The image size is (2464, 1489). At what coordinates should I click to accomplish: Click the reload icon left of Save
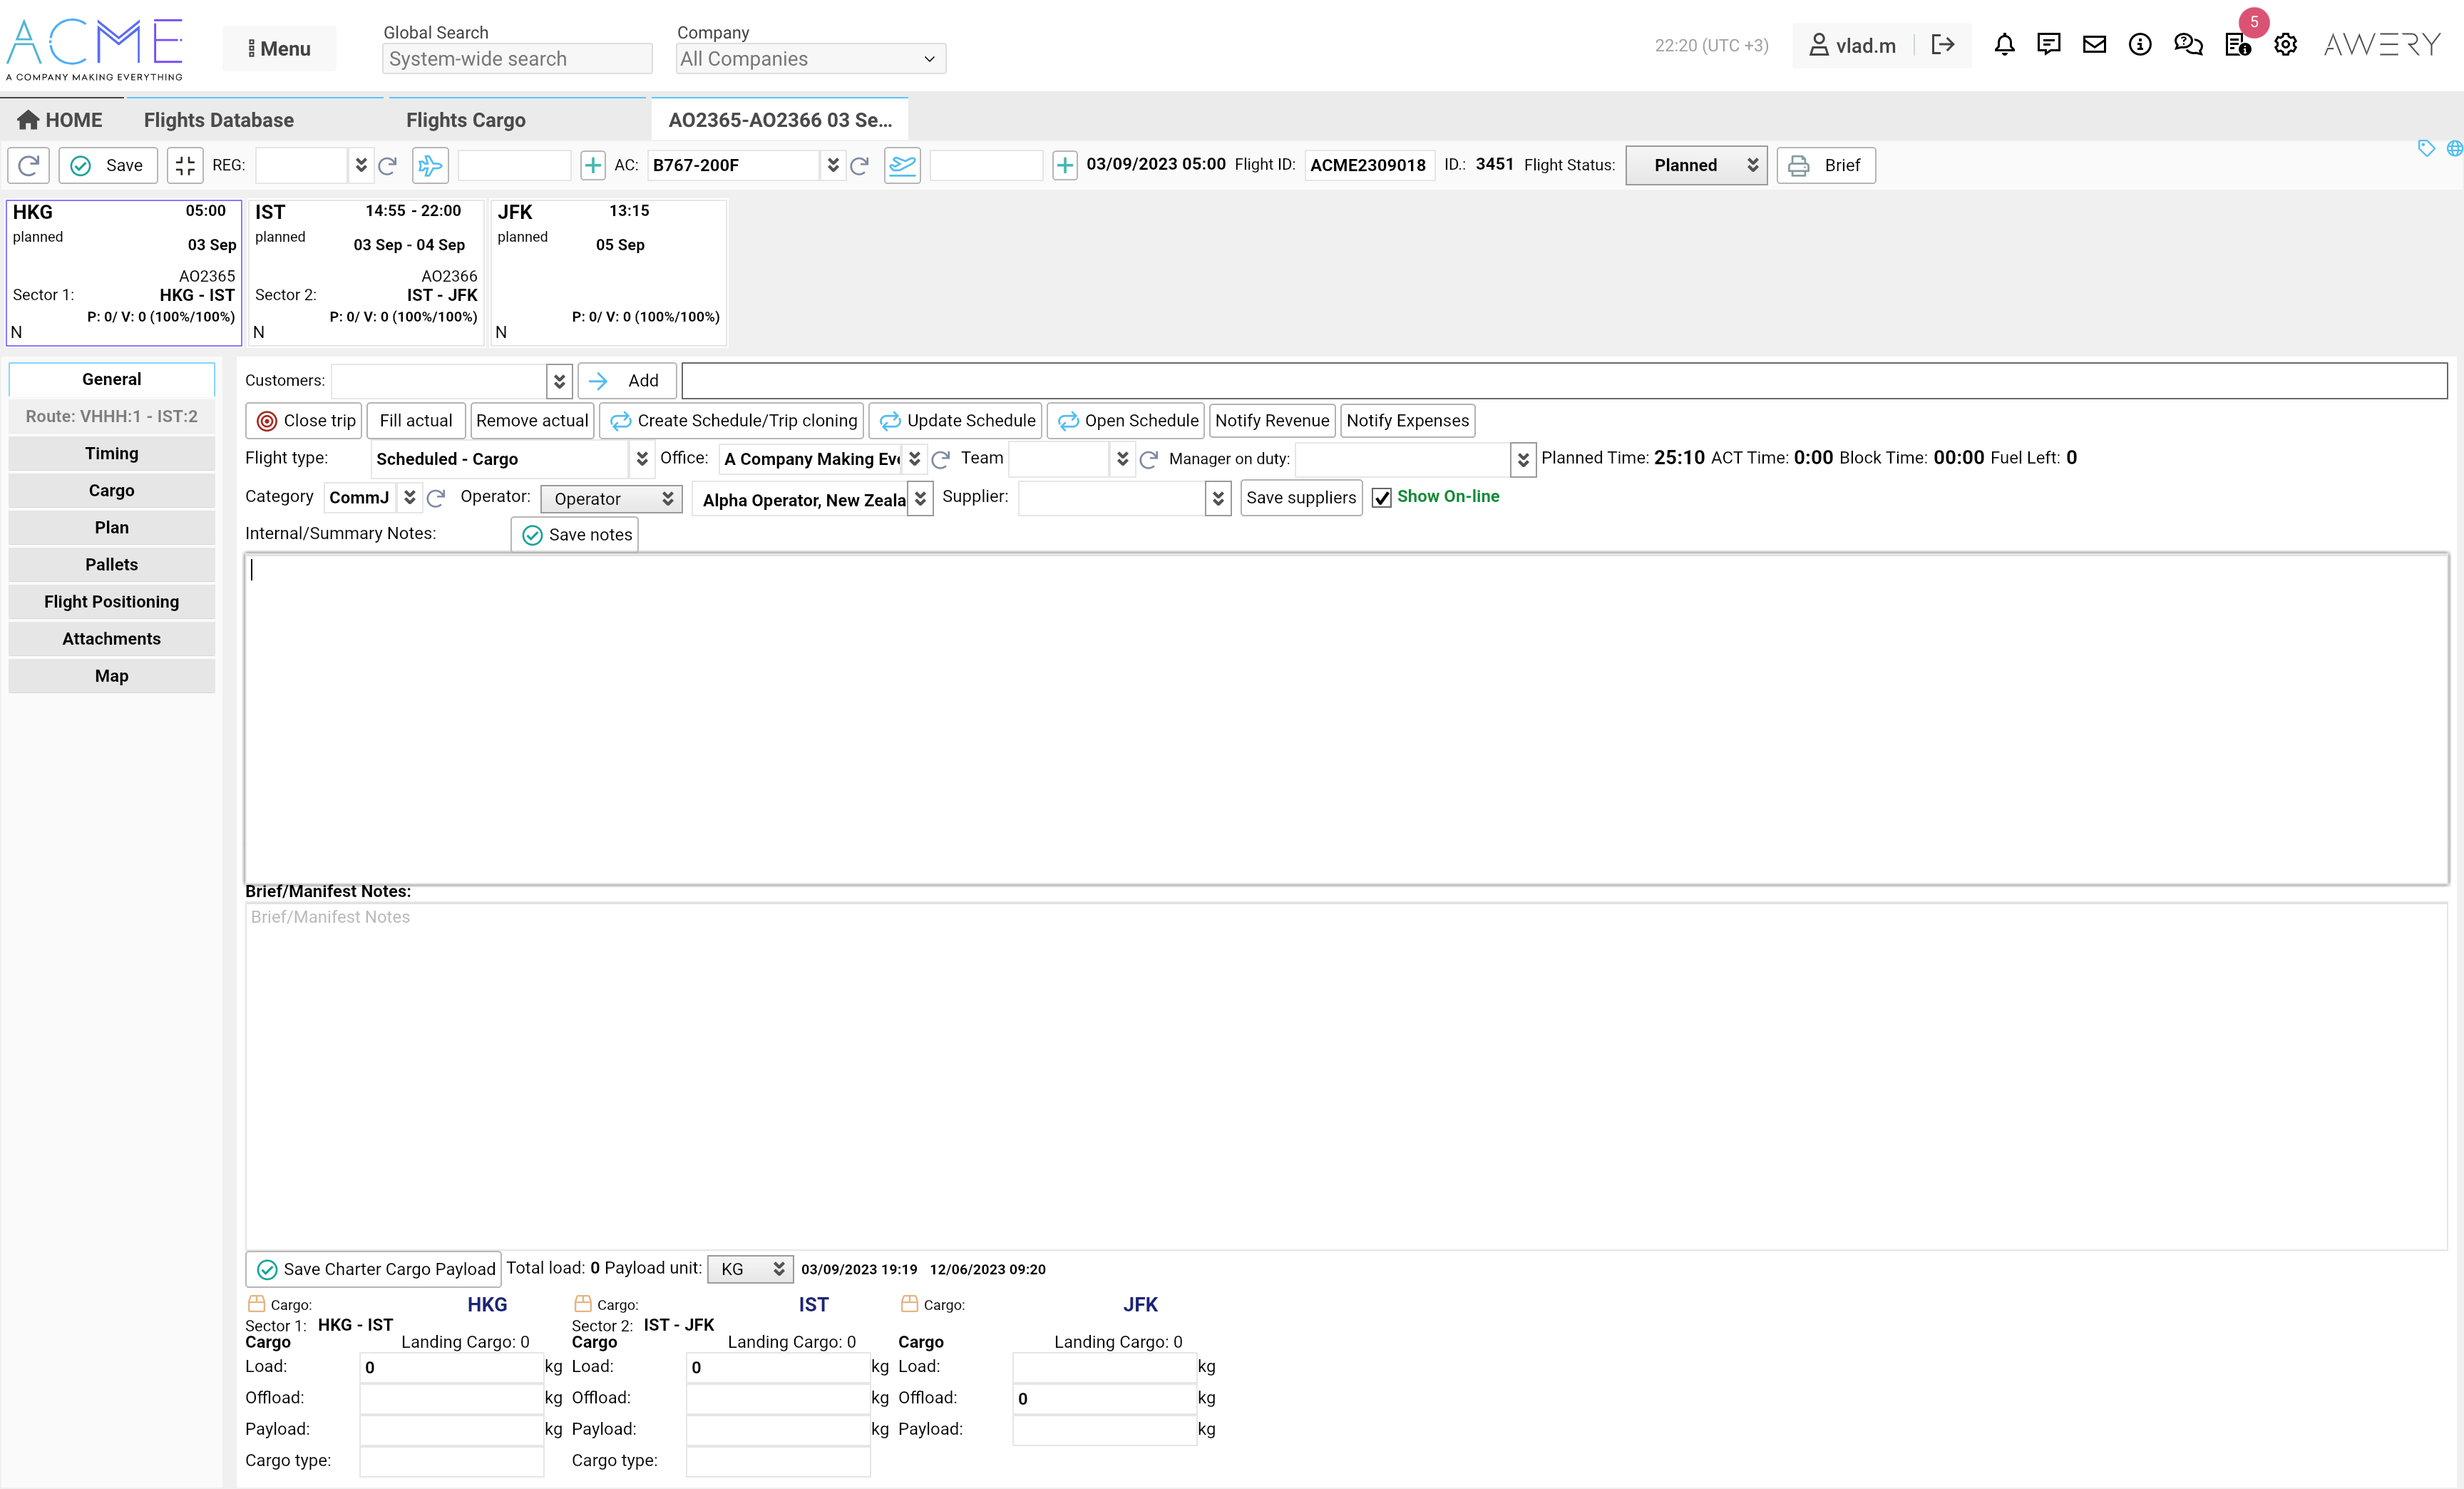tap(29, 165)
